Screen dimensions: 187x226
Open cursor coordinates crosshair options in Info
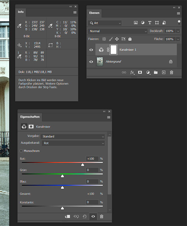19,45
